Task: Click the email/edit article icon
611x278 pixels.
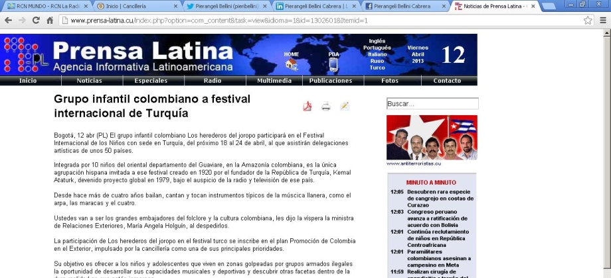Action: click(x=345, y=107)
